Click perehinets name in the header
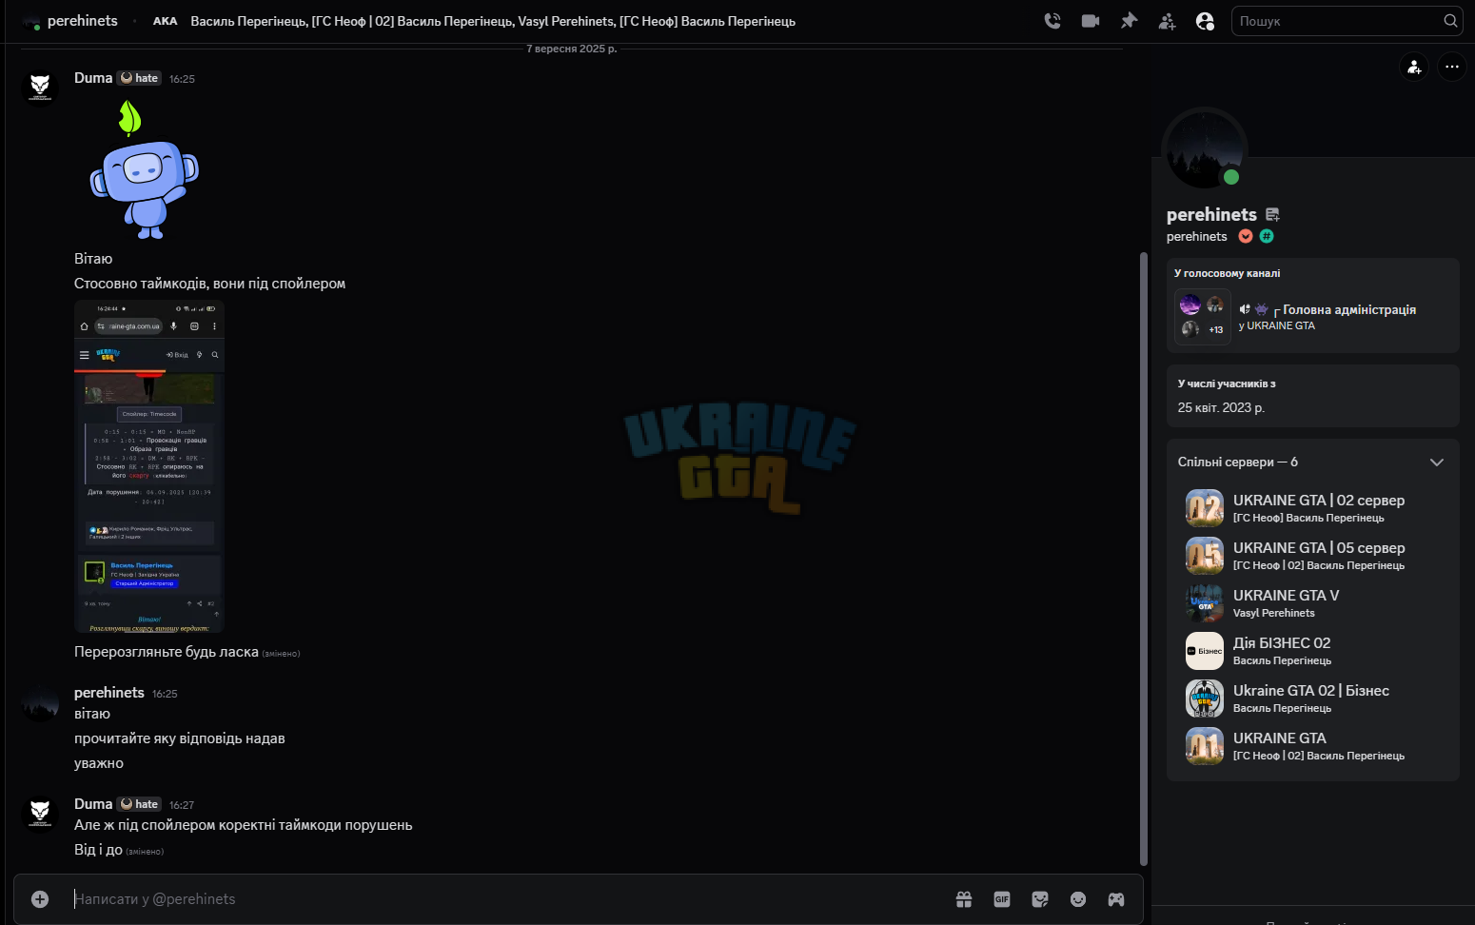Image resolution: width=1475 pixels, height=925 pixels. pyautogui.click(x=83, y=21)
